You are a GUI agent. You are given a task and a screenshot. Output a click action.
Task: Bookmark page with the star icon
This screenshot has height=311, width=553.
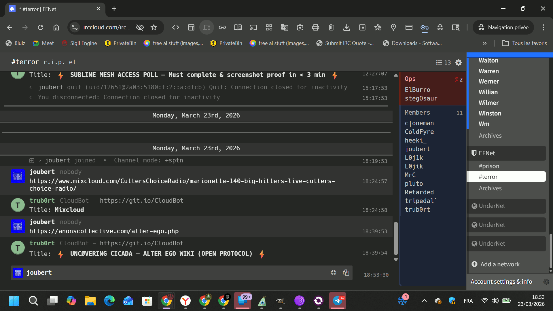click(x=154, y=27)
